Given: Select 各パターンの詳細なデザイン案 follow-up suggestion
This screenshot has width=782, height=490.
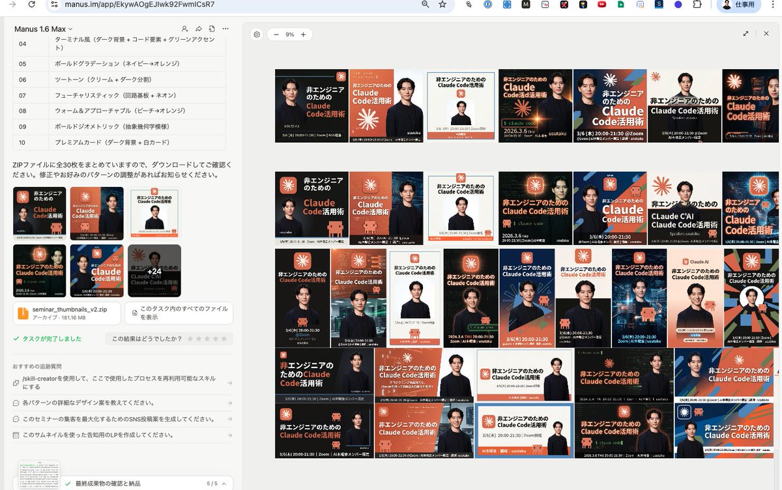Looking at the screenshot, I should point(123,403).
